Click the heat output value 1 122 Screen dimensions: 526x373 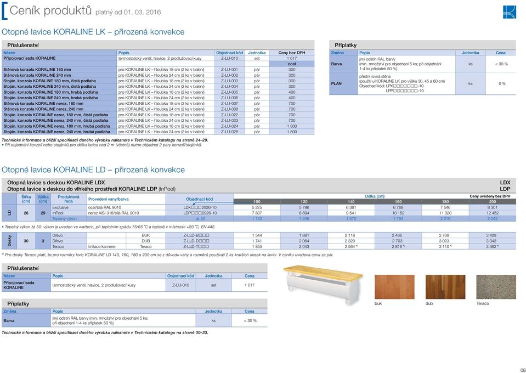pyautogui.click(x=257, y=219)
